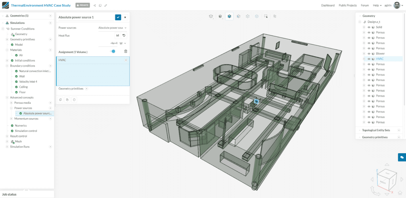
Task: Select the Model tree item
Action: (x=19, y=44)
